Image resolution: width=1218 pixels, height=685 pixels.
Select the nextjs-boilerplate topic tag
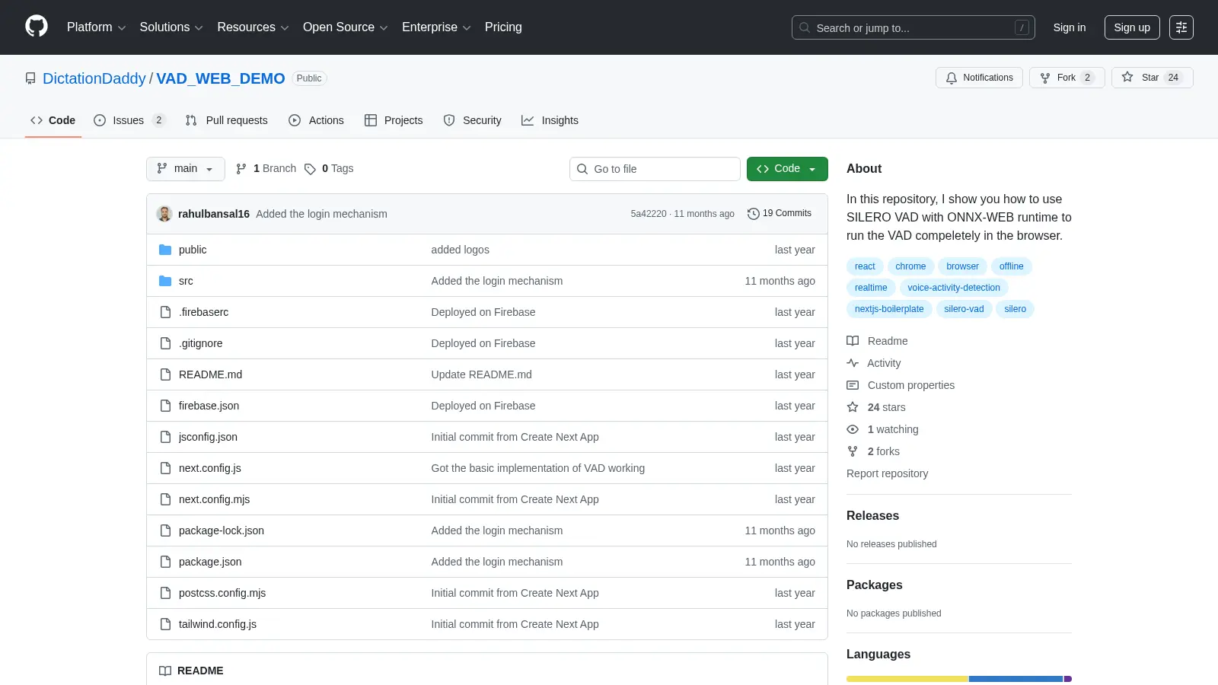click(889, 309)
